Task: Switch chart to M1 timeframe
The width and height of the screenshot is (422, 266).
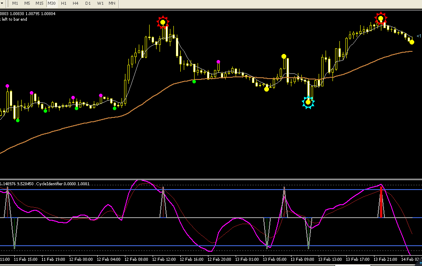Action: tap(15, 3)
